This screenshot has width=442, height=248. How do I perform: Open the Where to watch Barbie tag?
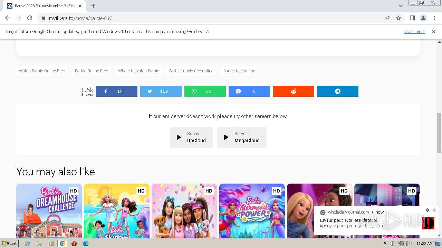point(138,71)
